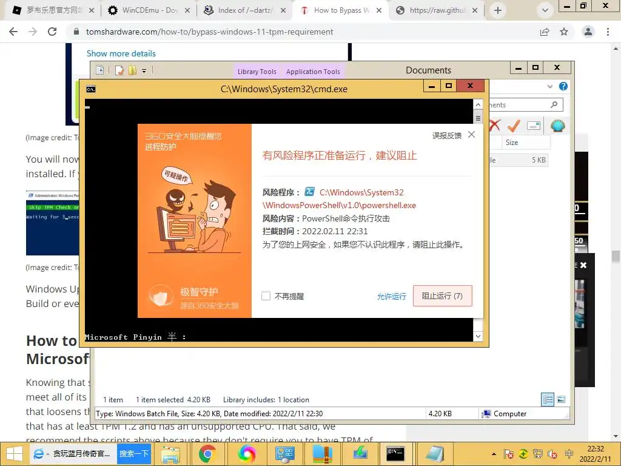Switch to details view in Documents window

(x=548, y=399)
